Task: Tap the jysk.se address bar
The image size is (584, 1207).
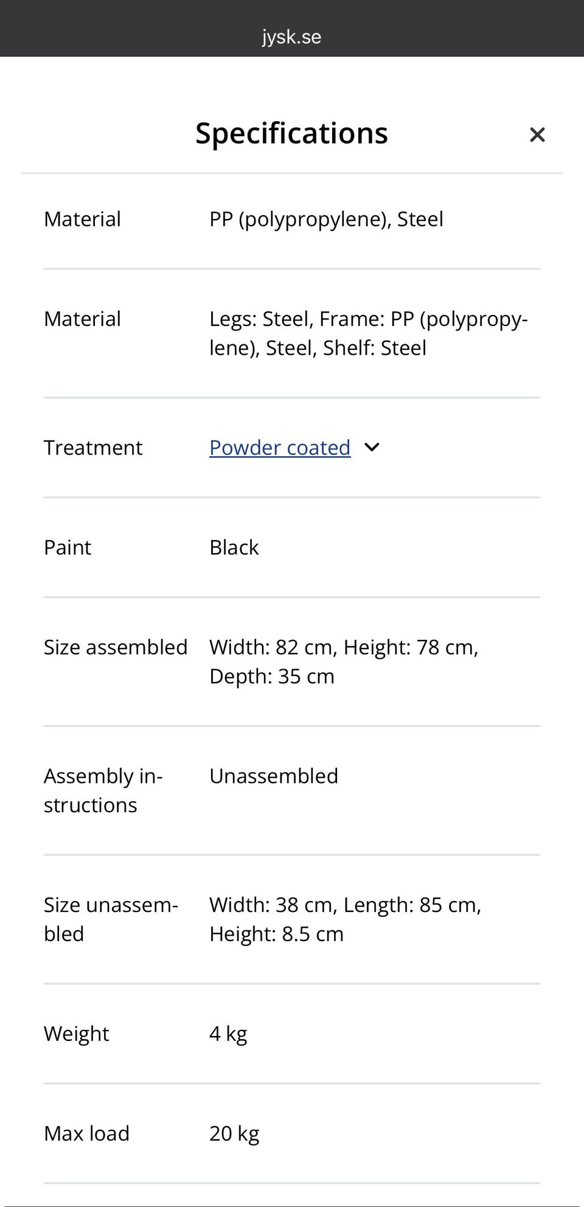Action: click(292, 37)
